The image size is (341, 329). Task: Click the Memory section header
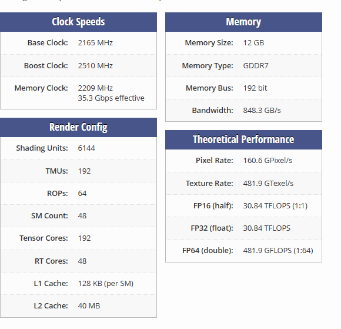(x=243, y=22)
